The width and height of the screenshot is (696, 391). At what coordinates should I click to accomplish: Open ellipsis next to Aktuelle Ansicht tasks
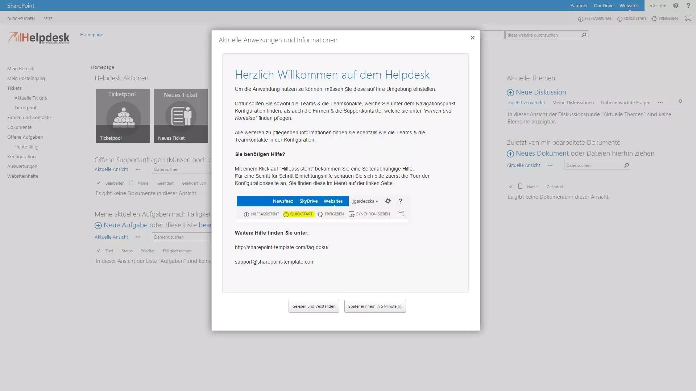click(x=138, y=237)
